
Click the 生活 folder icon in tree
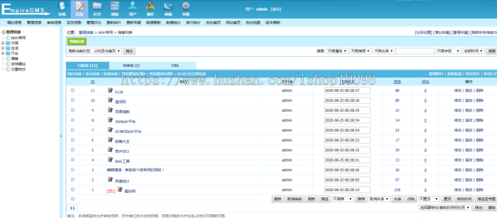[x=8, y=48]
